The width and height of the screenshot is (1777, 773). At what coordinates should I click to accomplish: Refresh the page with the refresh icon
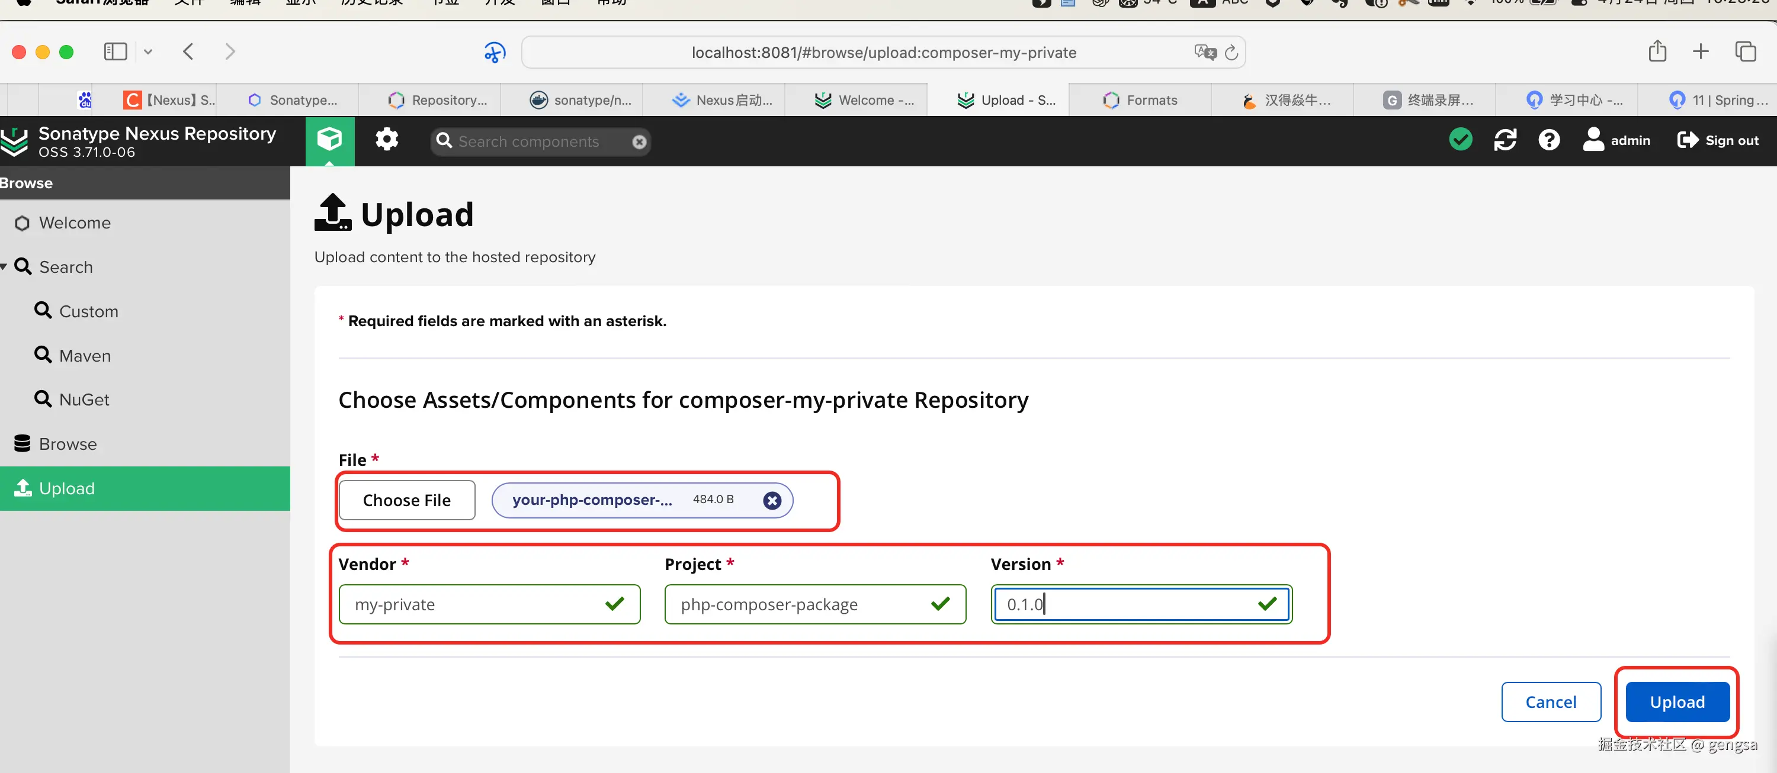pos(1505,140)
